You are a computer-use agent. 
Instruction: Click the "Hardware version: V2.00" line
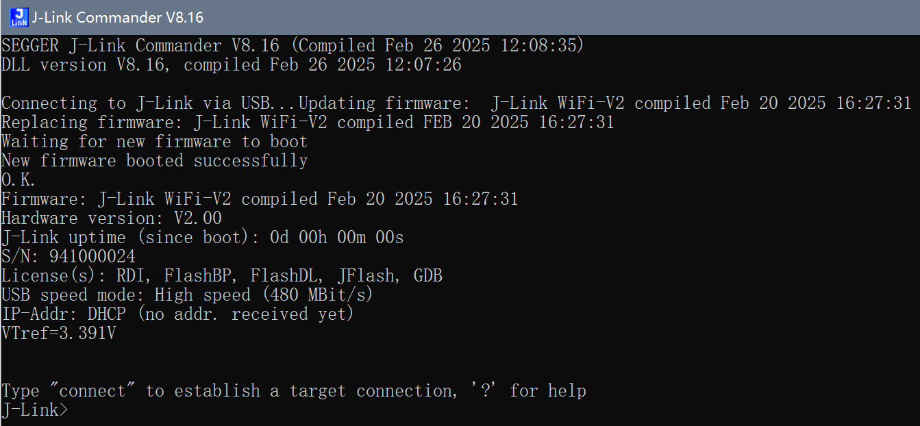pos(112,218)
